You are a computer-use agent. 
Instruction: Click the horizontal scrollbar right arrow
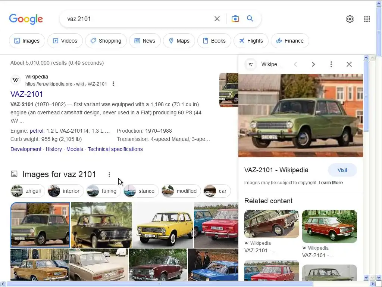pyautogui.click(x=373, y=284)
